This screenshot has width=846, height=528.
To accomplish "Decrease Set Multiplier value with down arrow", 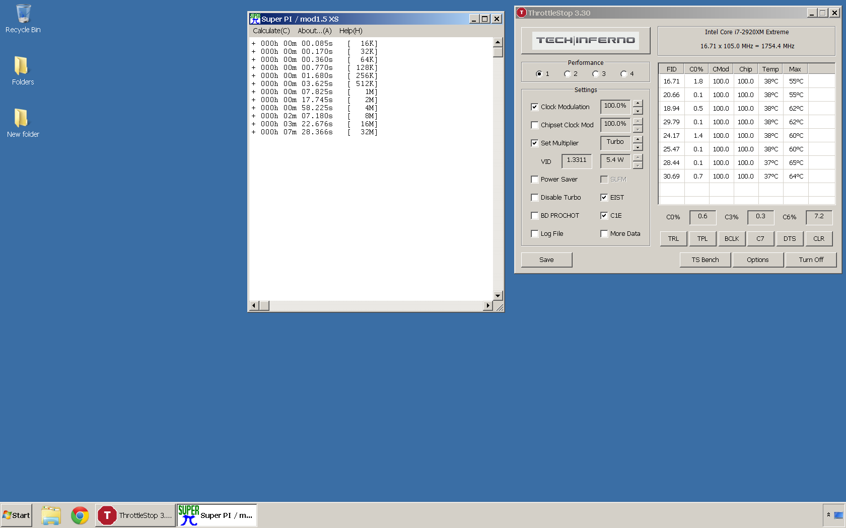I will click(638, 147).
